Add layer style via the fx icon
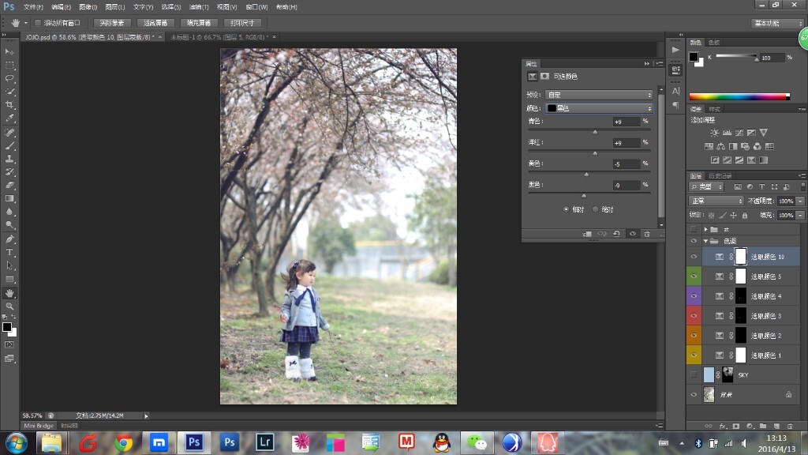Viewport: 808px width, 455px height. point(723,426)
